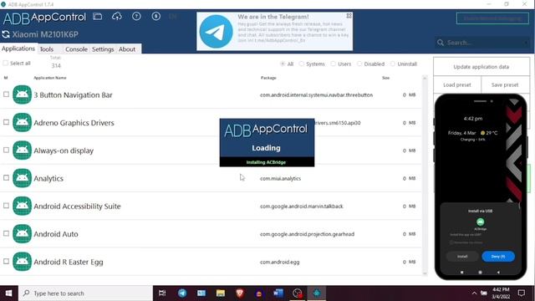
Task: Open Brave browser from the taskbar
Action: point(240,293)
